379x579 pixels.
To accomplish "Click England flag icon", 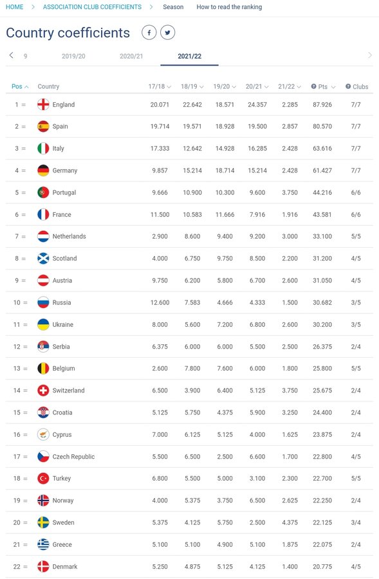I will pyautogui.click(x=43, y=104).
